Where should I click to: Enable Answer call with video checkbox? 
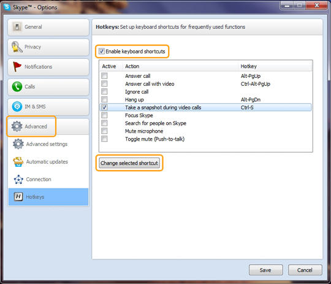(x=104, y=83)
